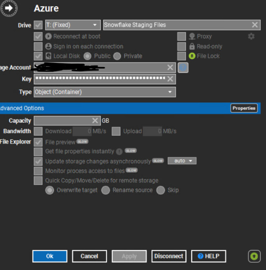Image resolution: width=266 pixels, height=270 pixels.
Task: Enable Quick Copy/Move/Delete for remote storage
Action: [x=38, y=181]
